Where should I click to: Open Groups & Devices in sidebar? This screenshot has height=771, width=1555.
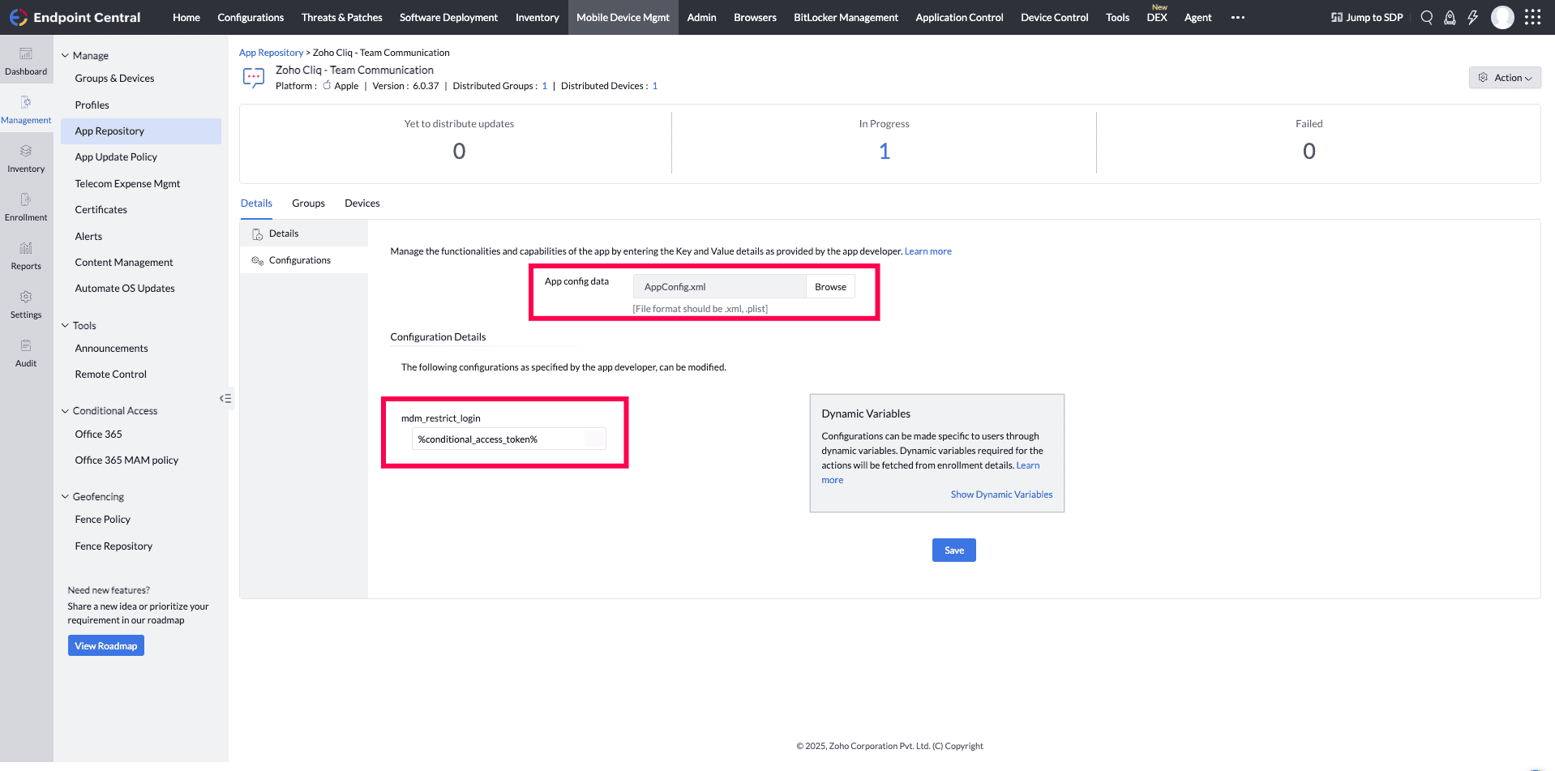(114, 79)
